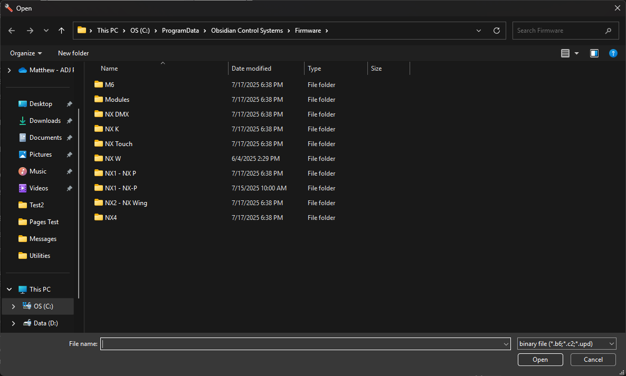Click the File name input field
Image resolution: width=626 pixels, height=376 pixels.
coord(301,344)
